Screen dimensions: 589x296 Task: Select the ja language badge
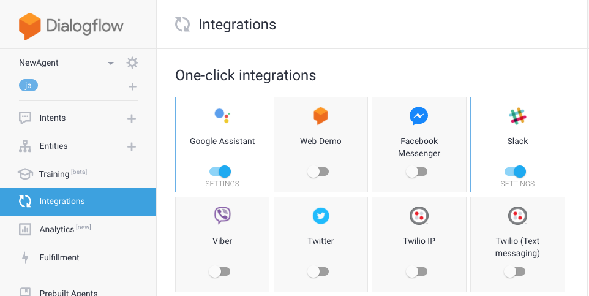point(28,86)
